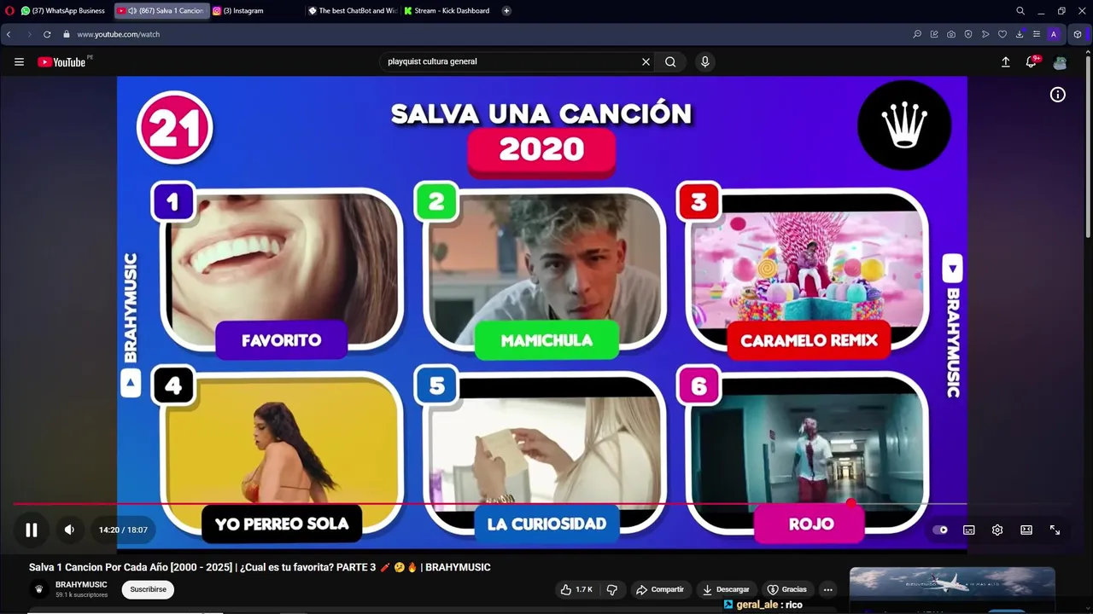Open the YouTube create upload icon
Viewport: 1093px width, 614px height.
(1006, 61)
